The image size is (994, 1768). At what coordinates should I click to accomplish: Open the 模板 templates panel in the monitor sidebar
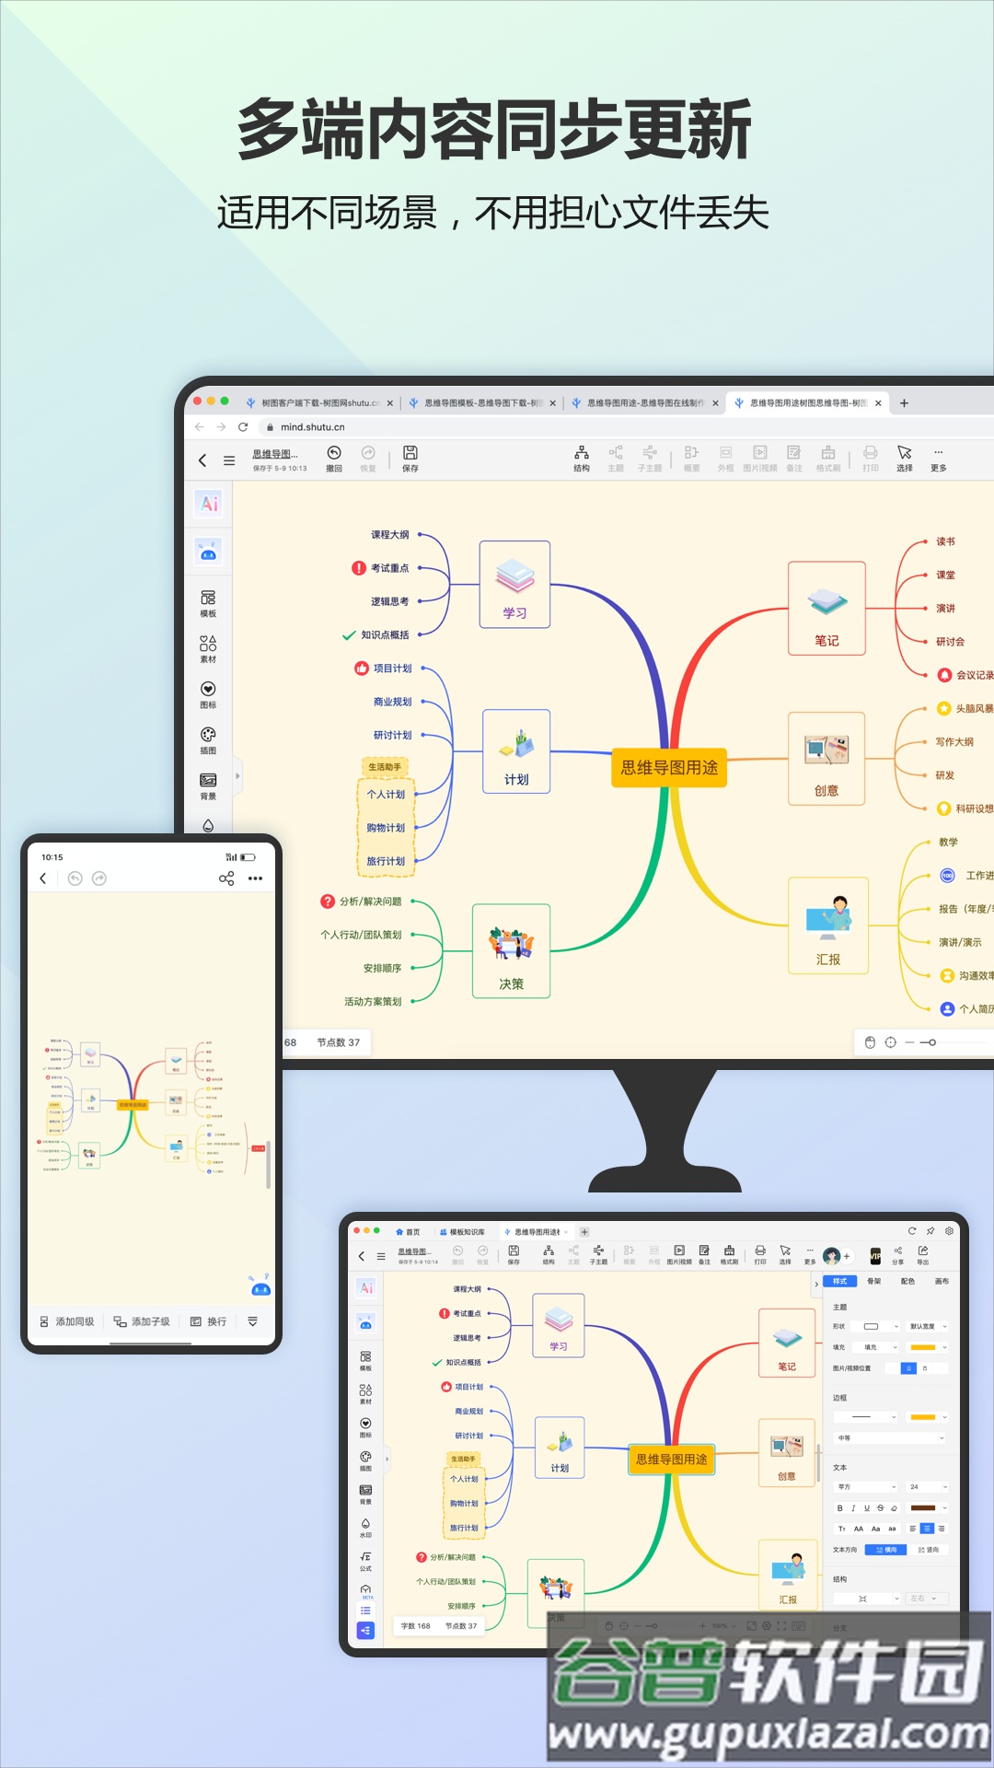coord(208,604)
